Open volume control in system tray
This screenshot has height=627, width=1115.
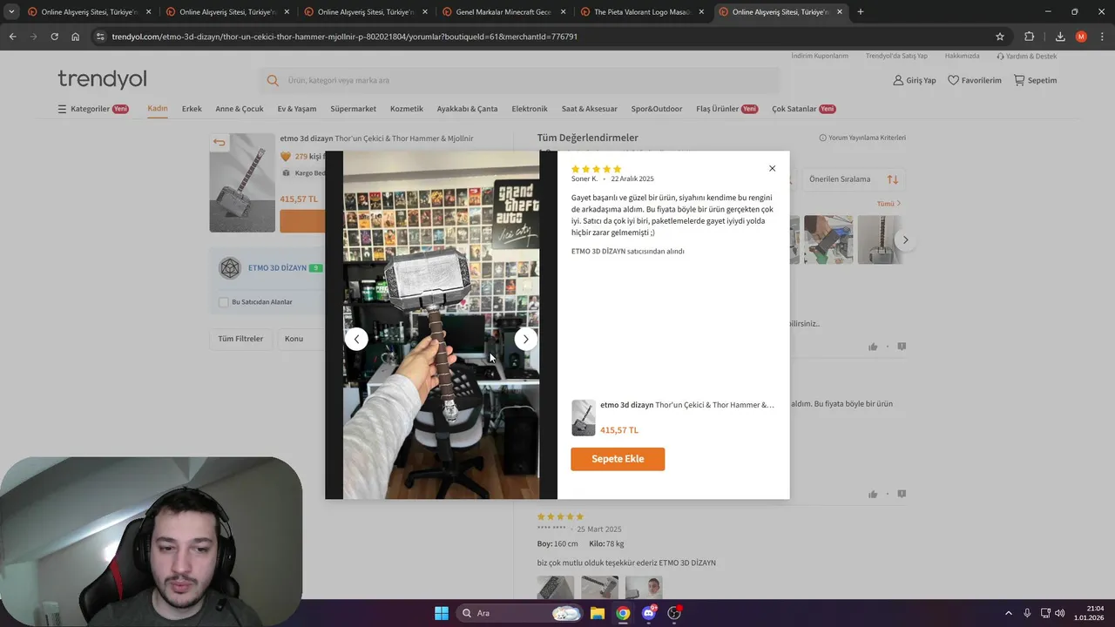click(x=1060, y=613)
